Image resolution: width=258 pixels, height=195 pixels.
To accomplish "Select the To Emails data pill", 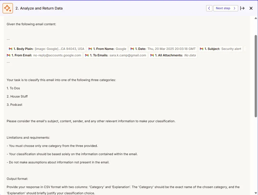I will click(x=116, y=55).
